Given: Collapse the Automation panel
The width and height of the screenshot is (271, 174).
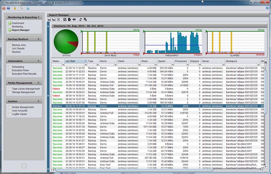Looking at the screenshot, I should coord(39,61).
